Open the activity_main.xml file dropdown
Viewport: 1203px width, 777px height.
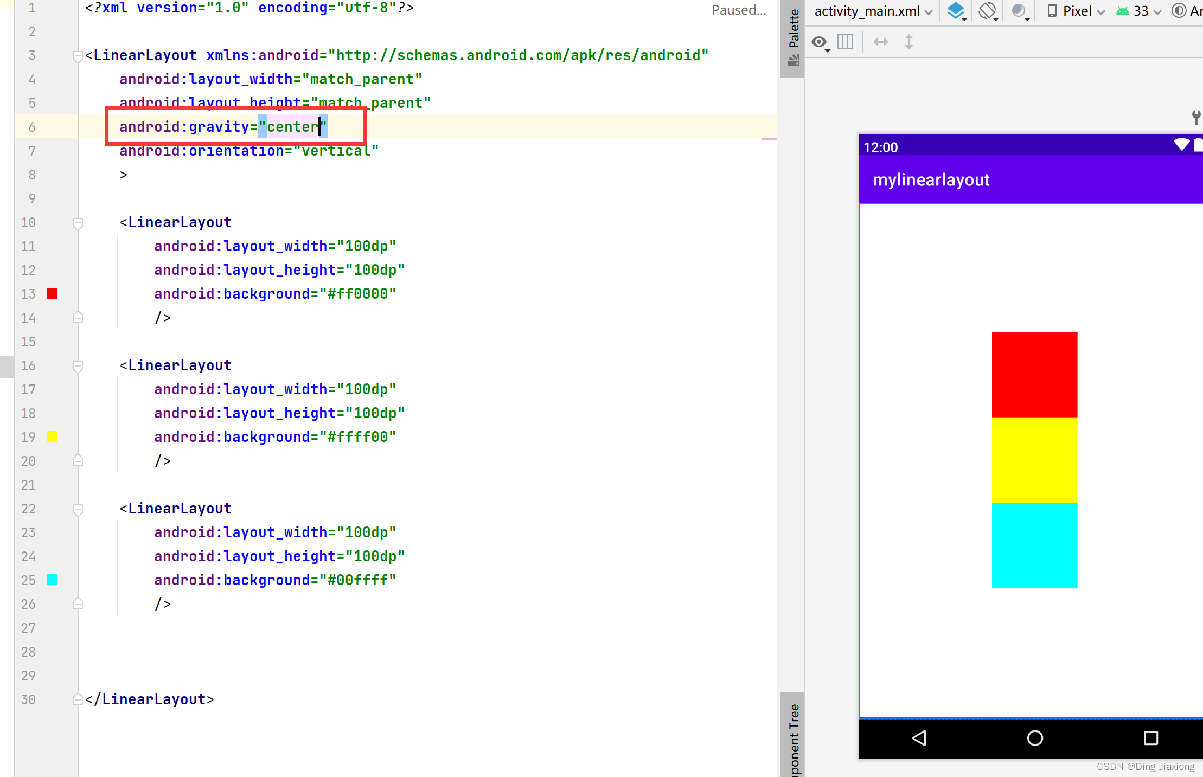pyautogui.click(x=873, y=11)
